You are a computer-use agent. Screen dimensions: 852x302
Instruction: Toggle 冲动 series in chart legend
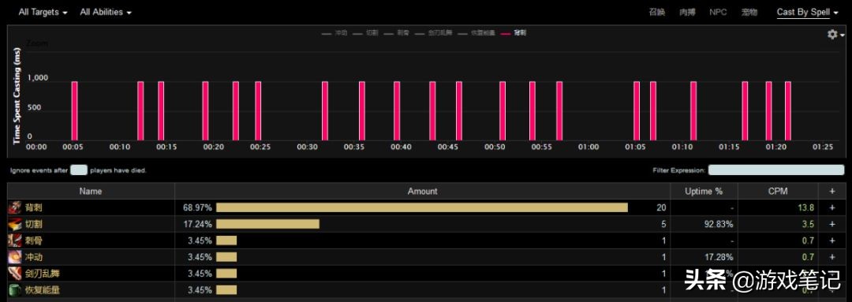tap(334, 33)
